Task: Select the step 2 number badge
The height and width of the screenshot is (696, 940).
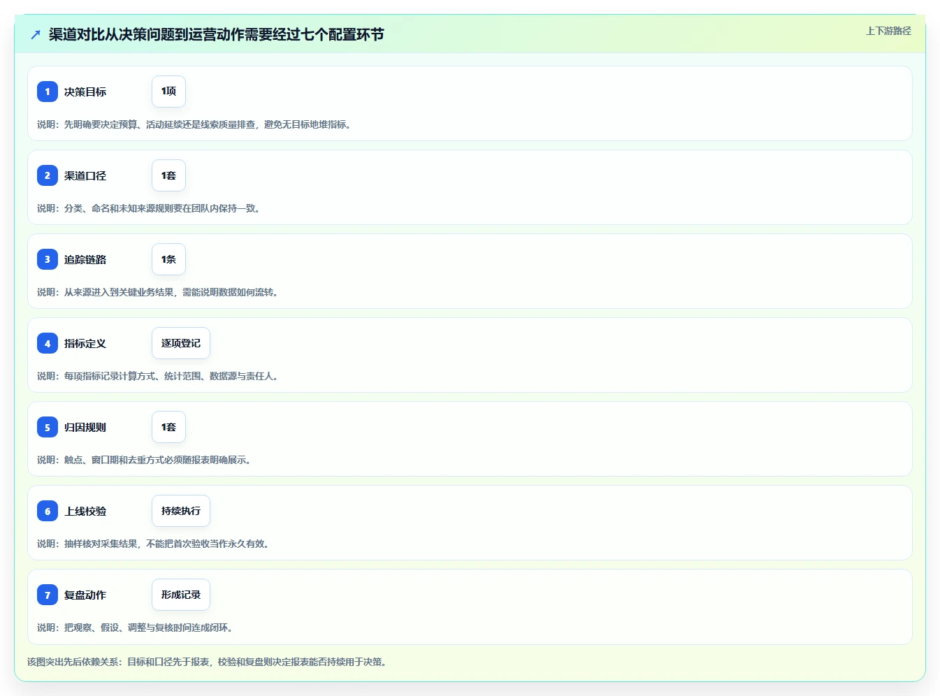Action: point(48,175)
